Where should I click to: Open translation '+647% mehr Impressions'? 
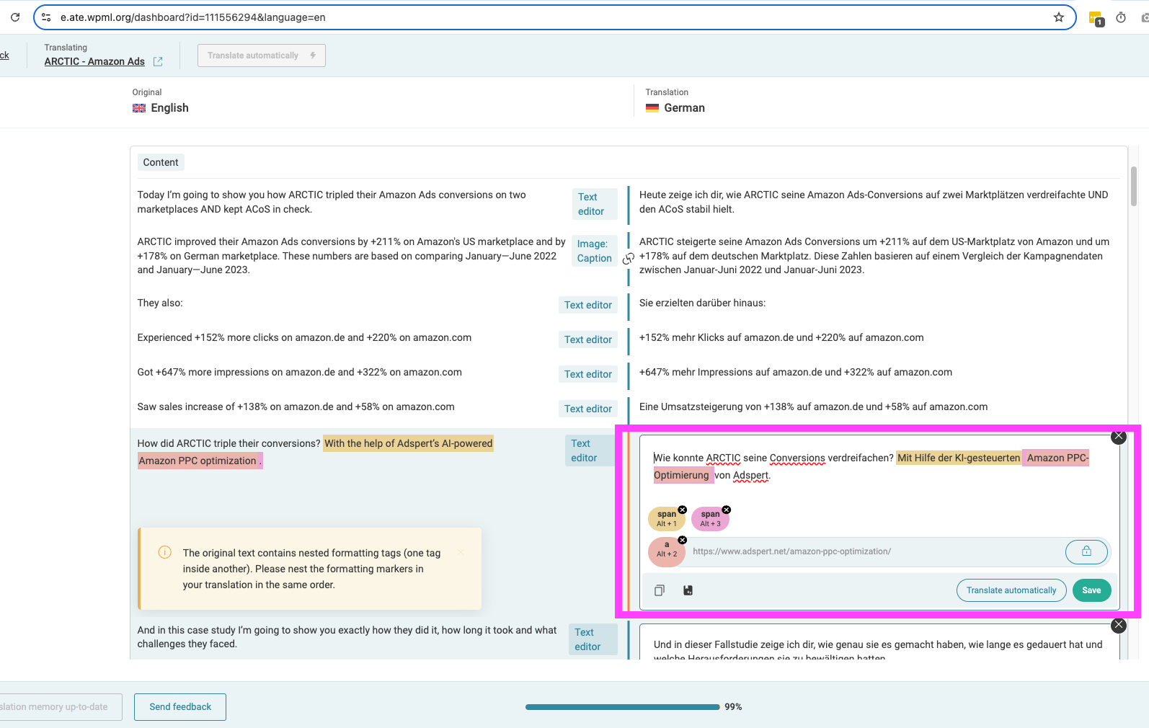(796, 372)
